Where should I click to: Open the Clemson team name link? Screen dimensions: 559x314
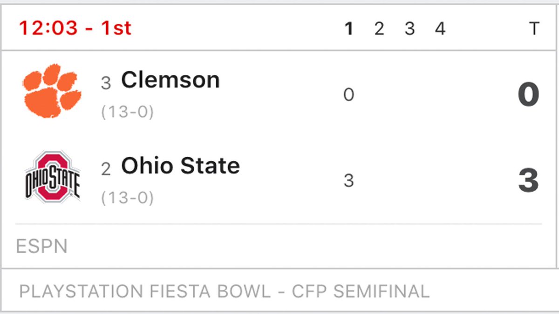pyautogui.click(x=170, y=80)
